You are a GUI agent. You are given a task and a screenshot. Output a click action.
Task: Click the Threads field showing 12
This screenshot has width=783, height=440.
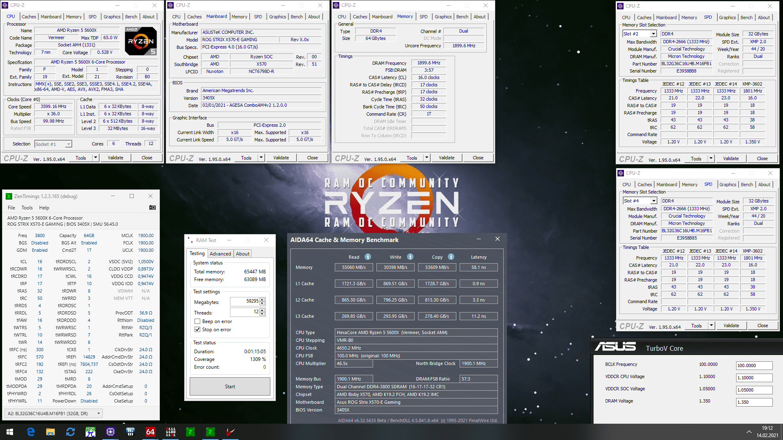pyautogui.click(x=245, y=312)
